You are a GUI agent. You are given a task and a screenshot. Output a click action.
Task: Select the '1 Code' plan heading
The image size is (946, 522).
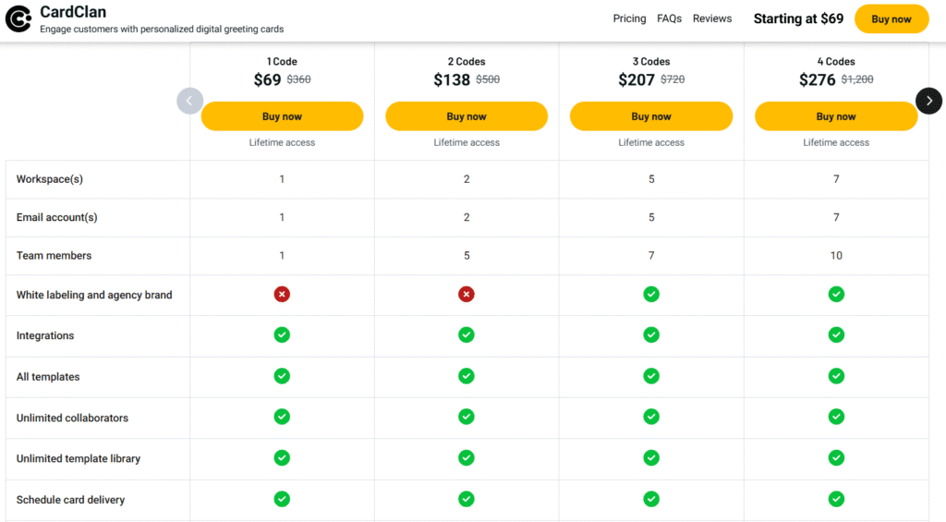coord(282,62)
